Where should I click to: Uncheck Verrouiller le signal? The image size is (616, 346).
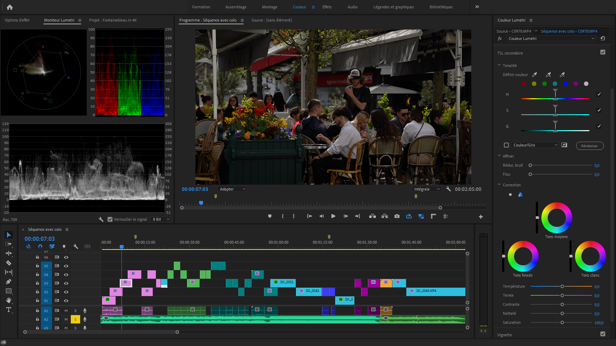click(x=110, y=219)
